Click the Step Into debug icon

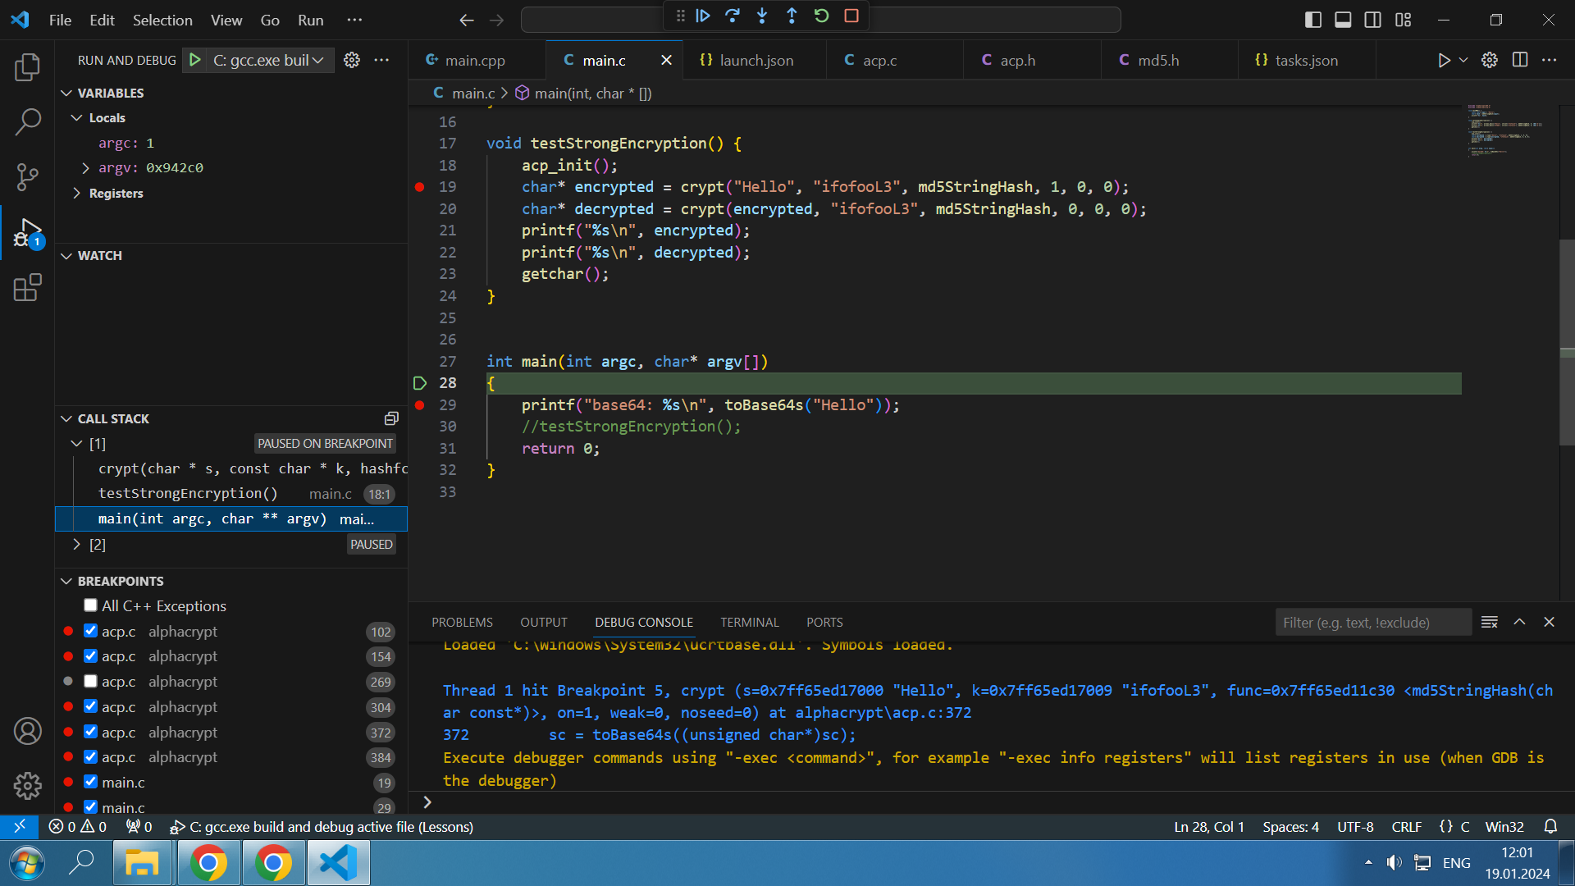point(760,15)
